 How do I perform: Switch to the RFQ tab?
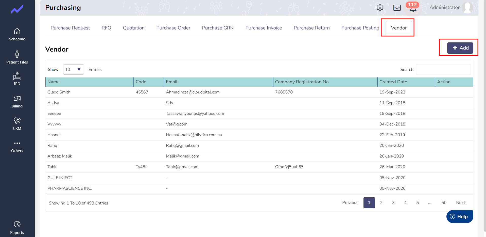coord(106,28)
